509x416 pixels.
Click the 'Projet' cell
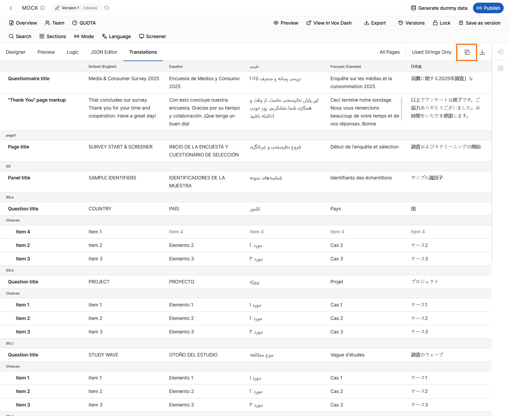point(337,282)
